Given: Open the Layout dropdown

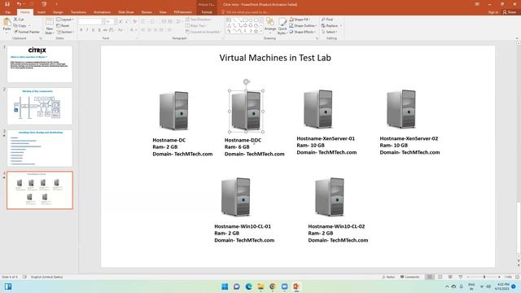Looking at the screenshot, I should click(x=65, y=20).
